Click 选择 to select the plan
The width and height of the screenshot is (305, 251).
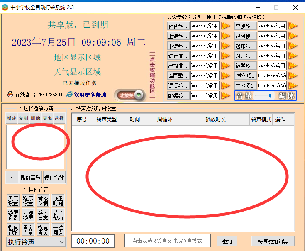[59, 118]
